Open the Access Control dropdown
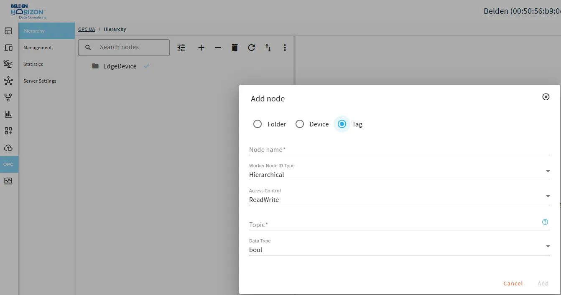Image resolution: width=561 pixels, height=295 pixels. pos(400,197)
